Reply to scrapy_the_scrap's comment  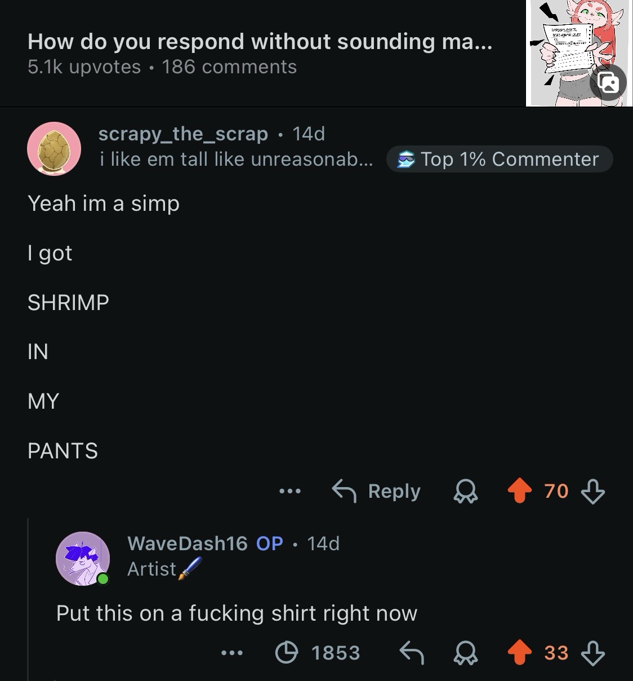point(376,491)
